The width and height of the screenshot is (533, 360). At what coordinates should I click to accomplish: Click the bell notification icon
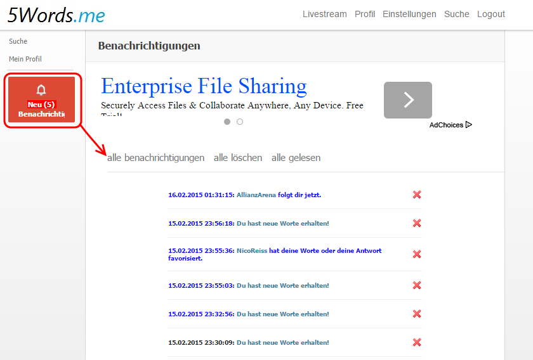point(41,90)
